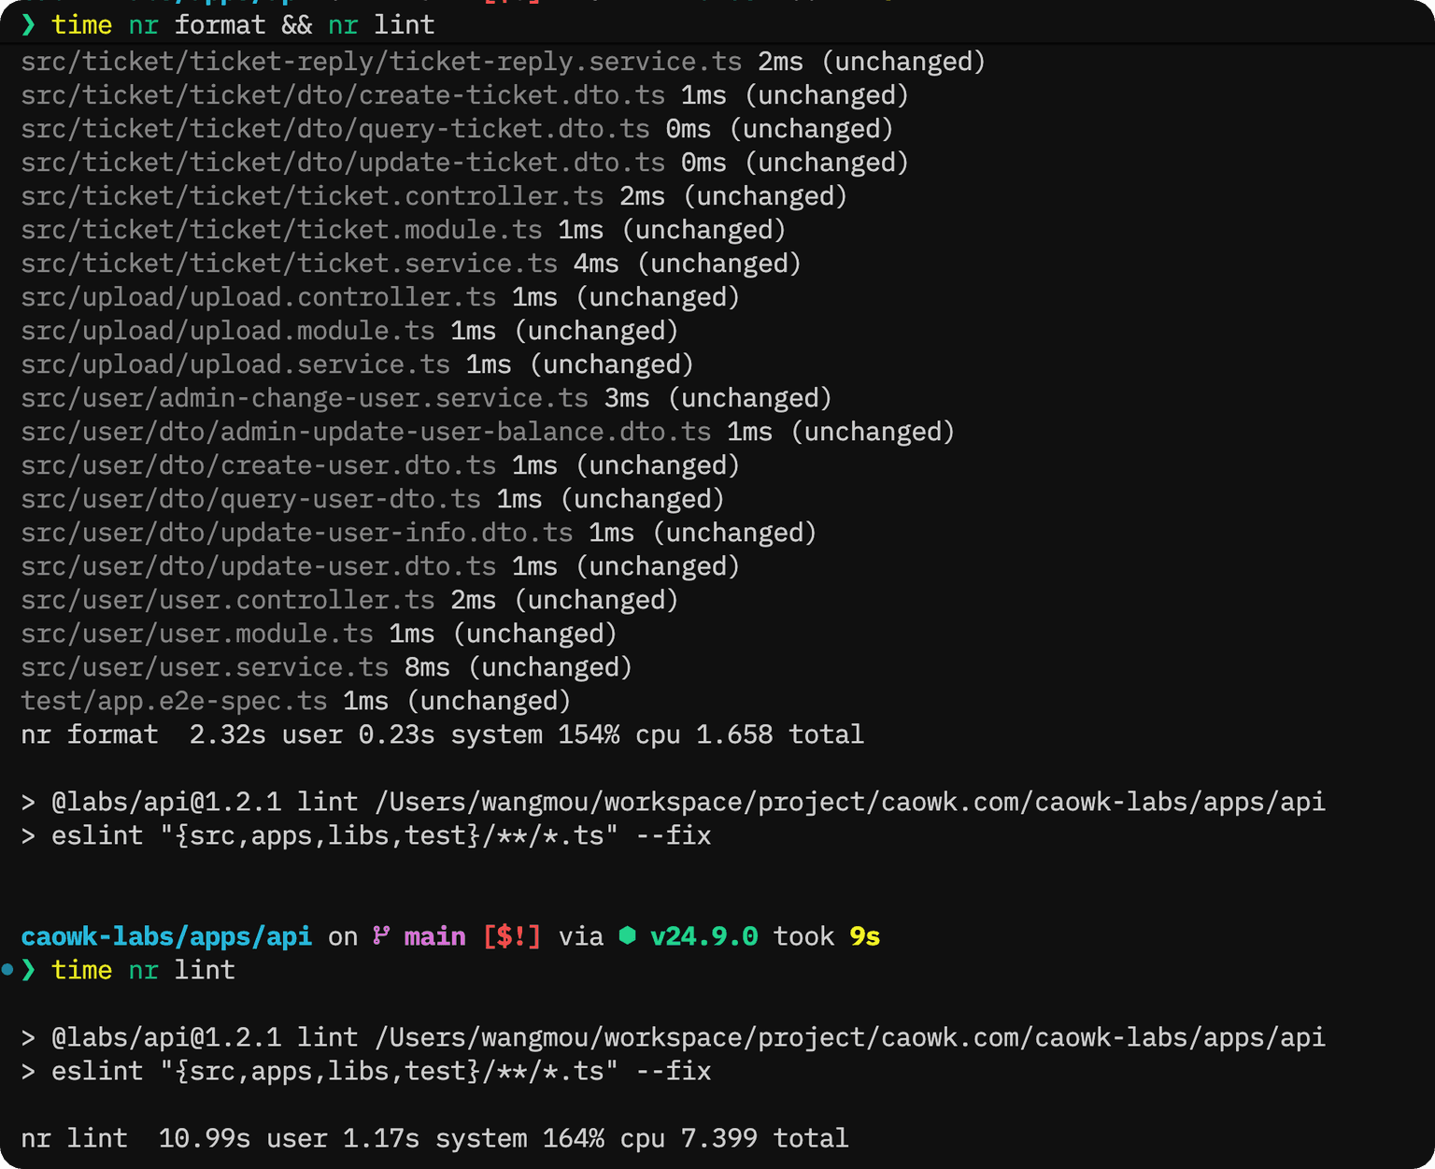Image resolution: width=1435 pixels, height=1169 pixels.
Task: Click the green prompt arrow before 'time nr lint'
Action: (x=29, y=970)
